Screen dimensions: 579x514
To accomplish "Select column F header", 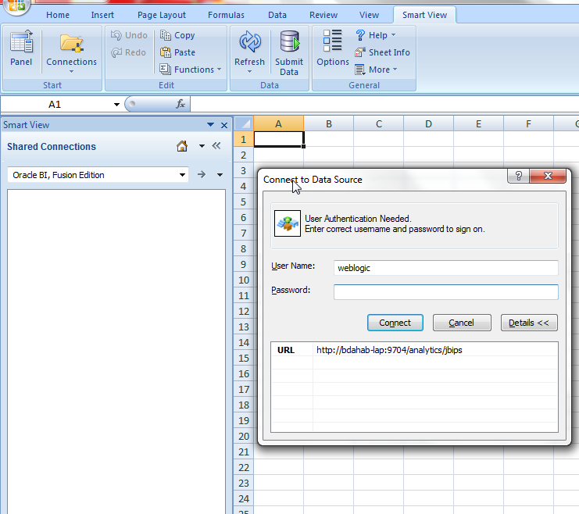I will 528,123.
